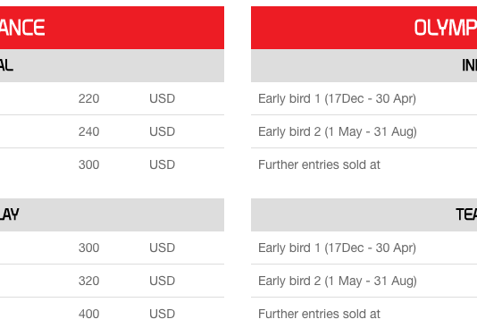
Task: Click USD next to 220
Action: point(163,98)
